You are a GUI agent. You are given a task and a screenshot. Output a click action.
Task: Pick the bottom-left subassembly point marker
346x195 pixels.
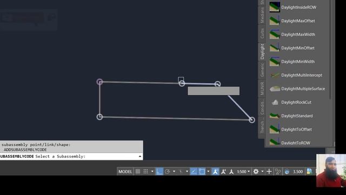point(99,117)
